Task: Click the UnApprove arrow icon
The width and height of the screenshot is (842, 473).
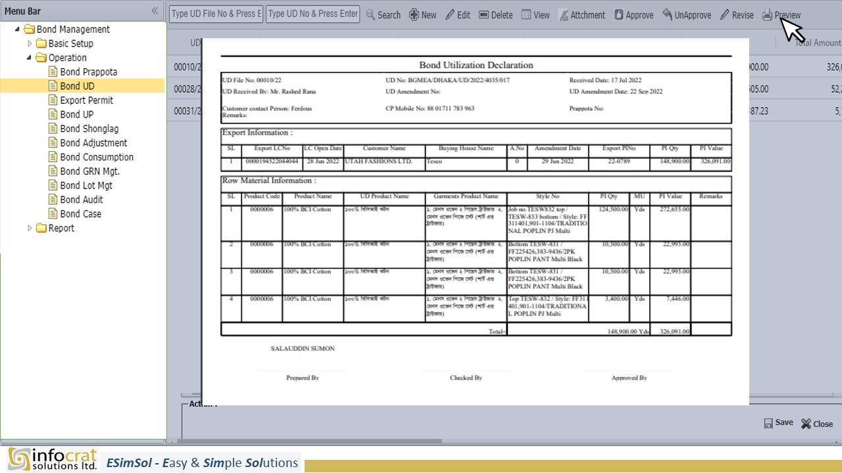Action: tap(667, 14)
